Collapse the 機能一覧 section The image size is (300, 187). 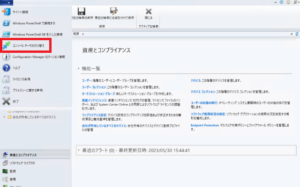78,69
